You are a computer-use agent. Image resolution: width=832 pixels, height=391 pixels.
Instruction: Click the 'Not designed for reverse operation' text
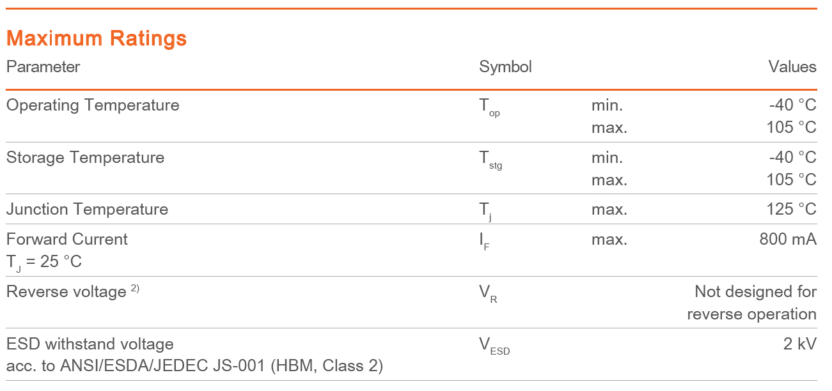point(752,303)
